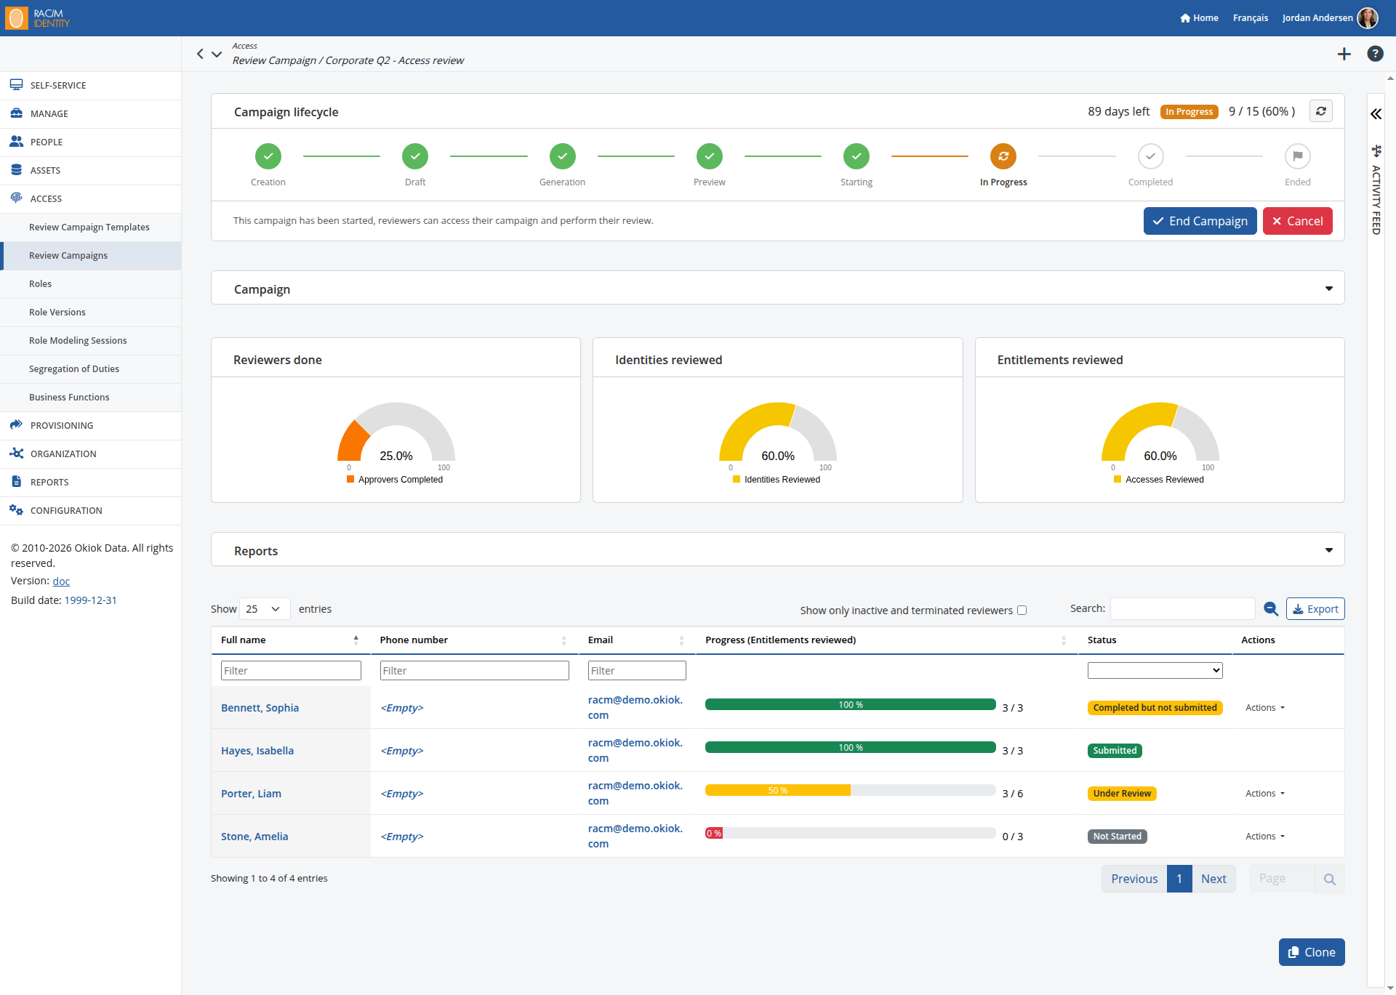Image resolution: width=1396 pixels, height=995 pixels.
Task: Click the Activity Feed tree icon
Action: tap(1376, 151)
